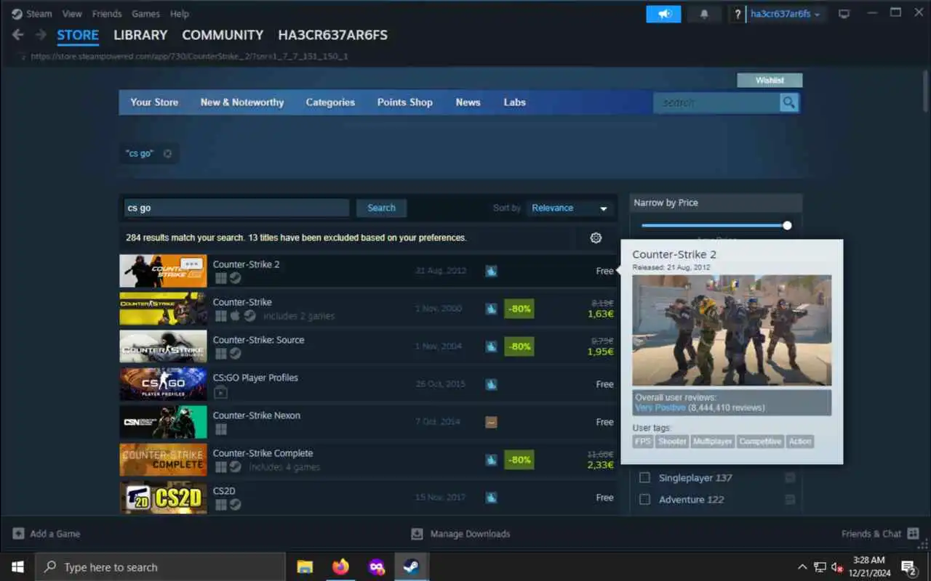
Task: Open the Categories dropdown
Action: pyautogui.click(x=330, y=102)
